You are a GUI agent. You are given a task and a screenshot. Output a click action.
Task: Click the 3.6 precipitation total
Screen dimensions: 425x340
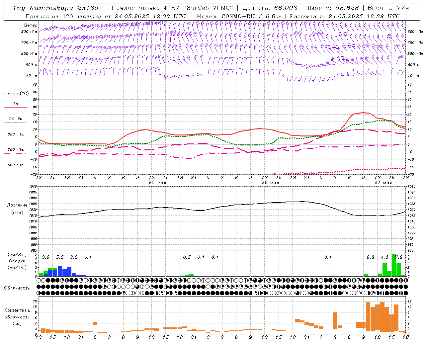point(45,257)
